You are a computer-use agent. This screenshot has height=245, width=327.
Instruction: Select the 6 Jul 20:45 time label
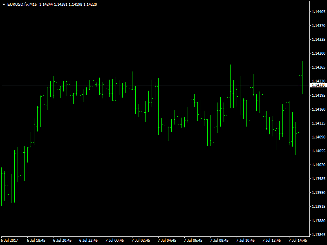click(x=63, y=241)
